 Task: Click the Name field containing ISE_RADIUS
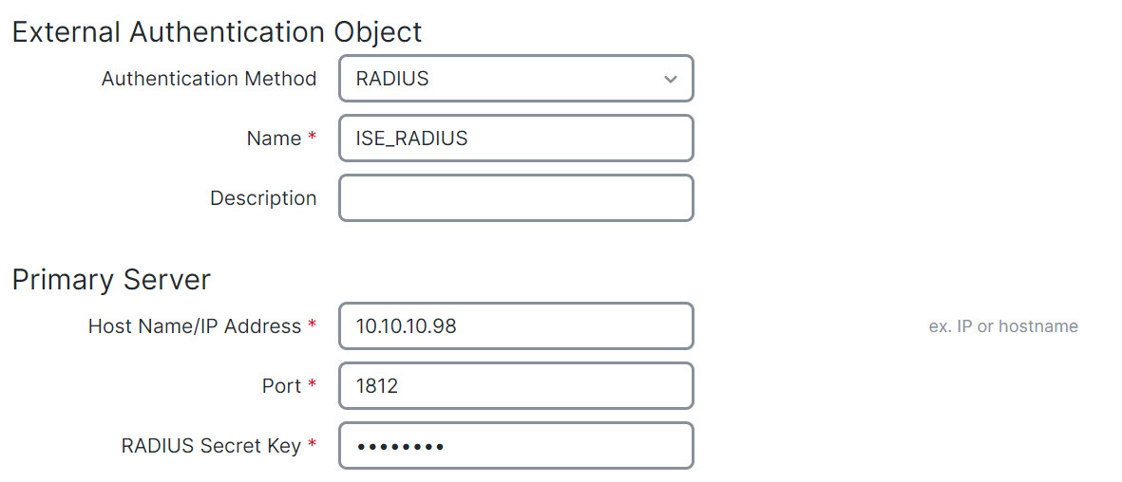tap(516, 139)
